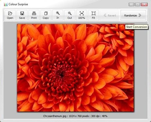Print the current image

pyautogui.click(x=34, y=15)
